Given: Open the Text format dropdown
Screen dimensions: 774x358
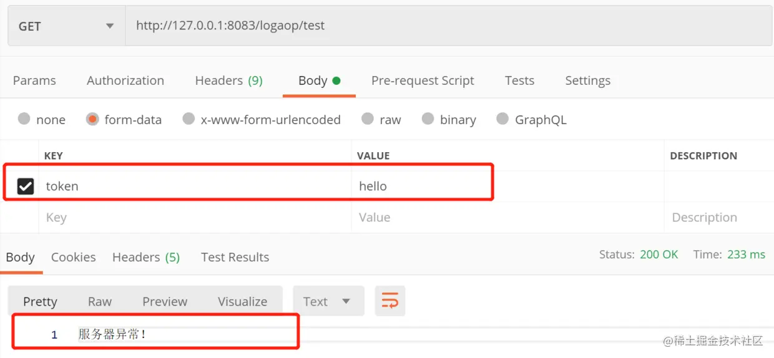Looking at the screenshot, I should [328, 301].
